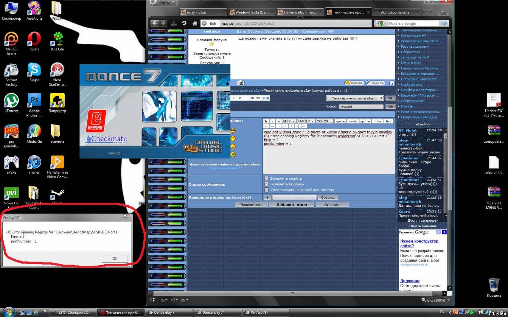Open the Диджеинг ad link
This screenshot has width=508, height=317.
[410, 281]
